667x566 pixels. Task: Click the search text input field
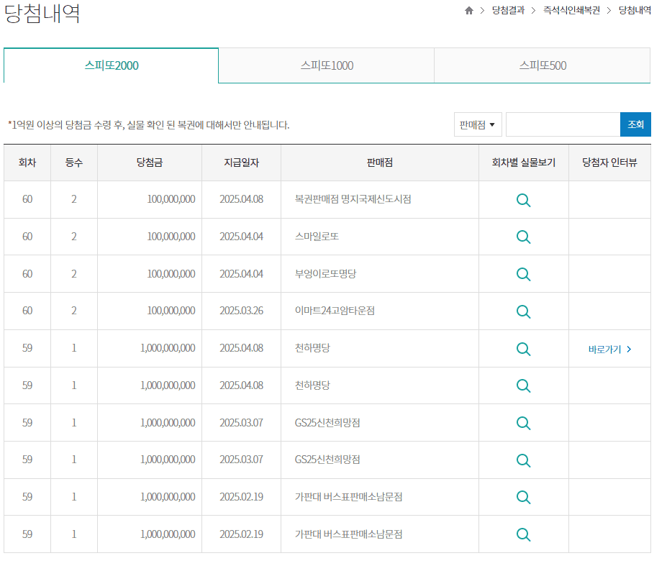coord(563,124)
